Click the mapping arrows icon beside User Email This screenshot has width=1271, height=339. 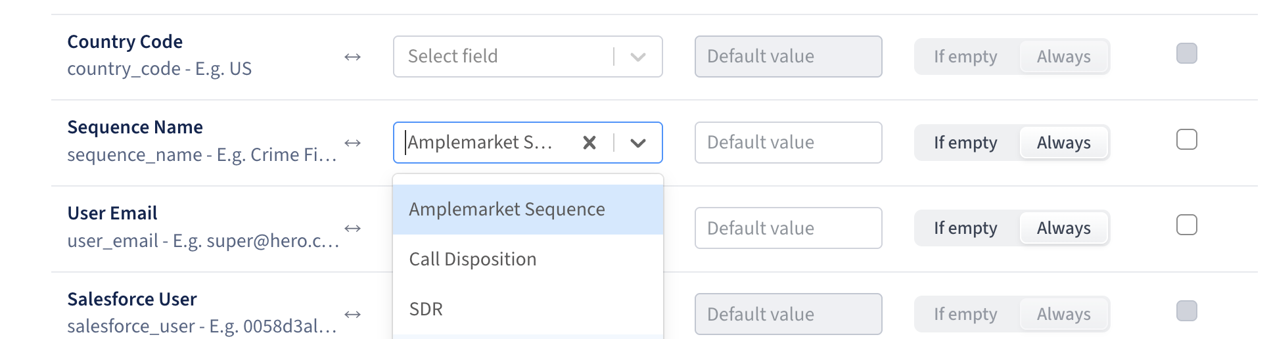click(x=353, y=228)
